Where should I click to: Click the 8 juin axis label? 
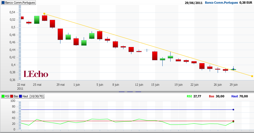point(116,85)
